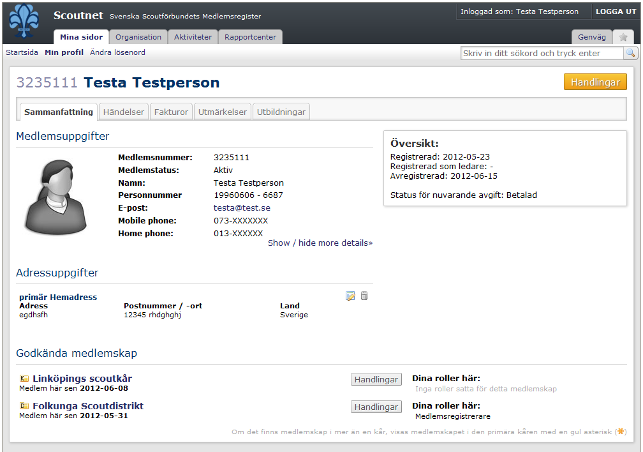Screen dimensions: 643x452
Task: Focus the search keyword input field
Action: point(542,53)
